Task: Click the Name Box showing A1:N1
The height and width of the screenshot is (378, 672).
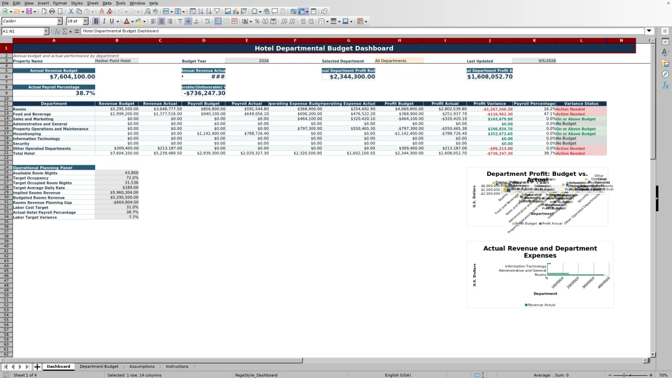Action: 21,31
